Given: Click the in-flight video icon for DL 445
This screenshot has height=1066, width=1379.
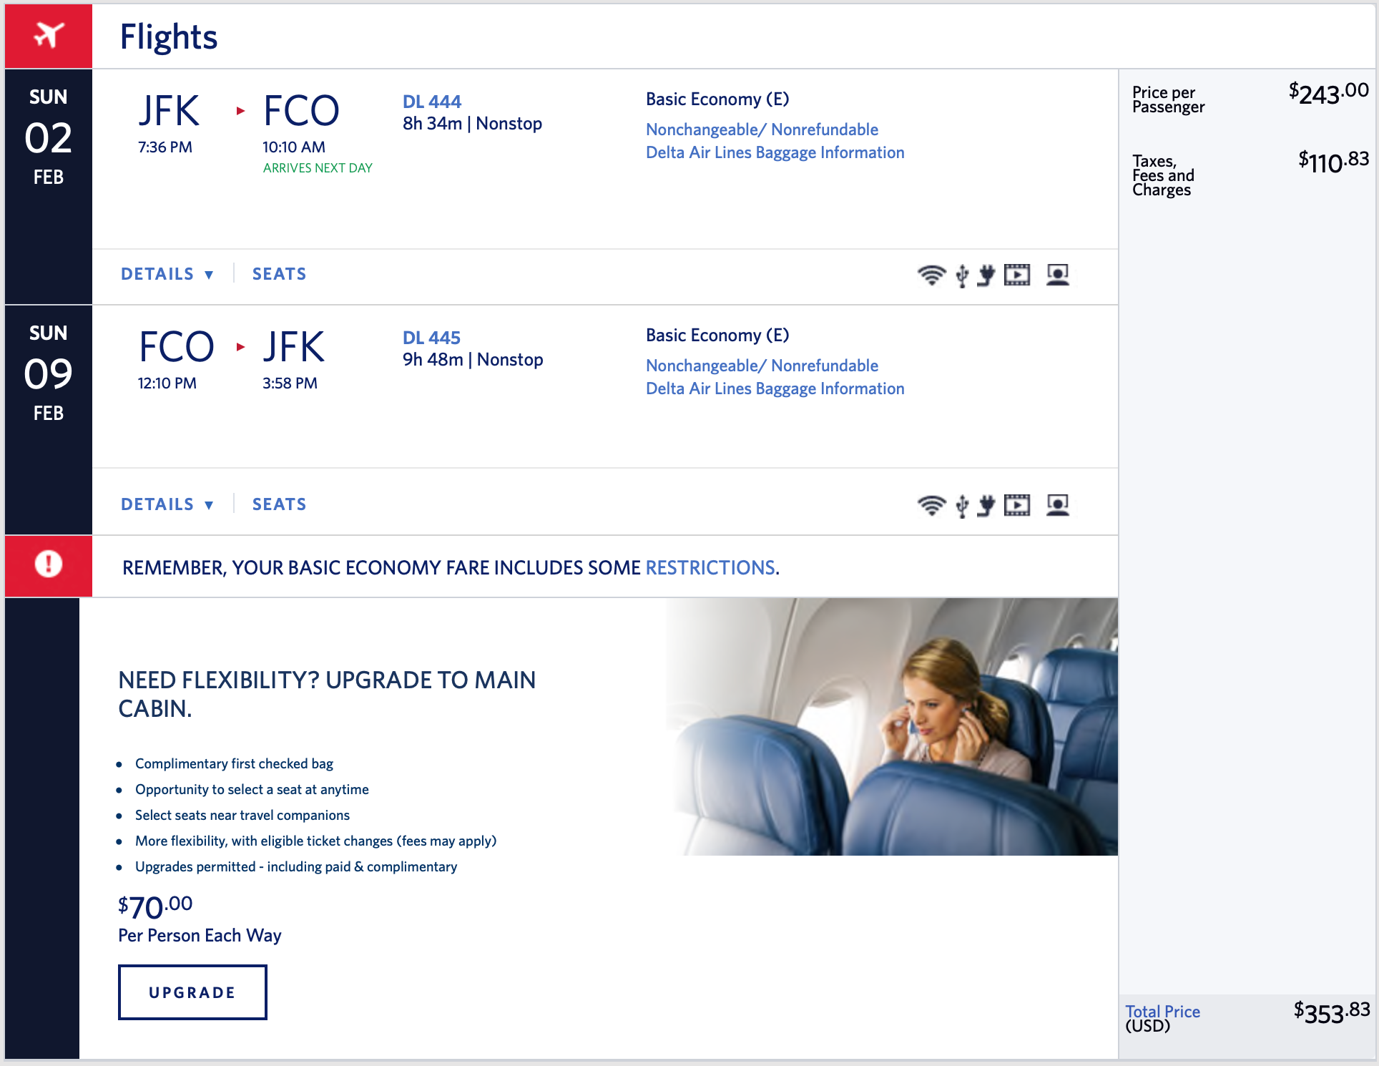Looking at the screenshot, I should click(x=1017, y=505).
